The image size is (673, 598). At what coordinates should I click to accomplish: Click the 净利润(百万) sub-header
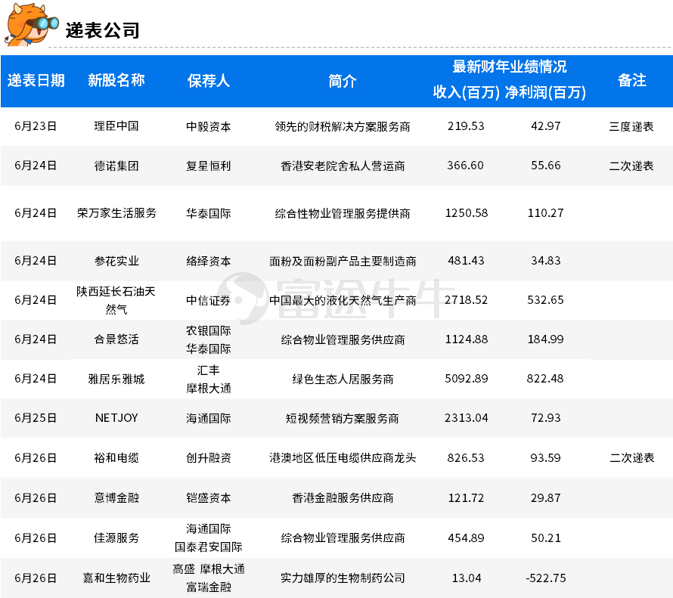[x=545, y=91]
